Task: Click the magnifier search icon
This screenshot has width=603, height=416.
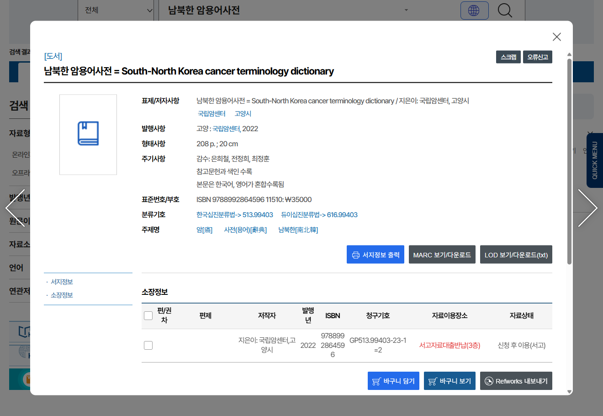Action: click(x=505, y=10)
